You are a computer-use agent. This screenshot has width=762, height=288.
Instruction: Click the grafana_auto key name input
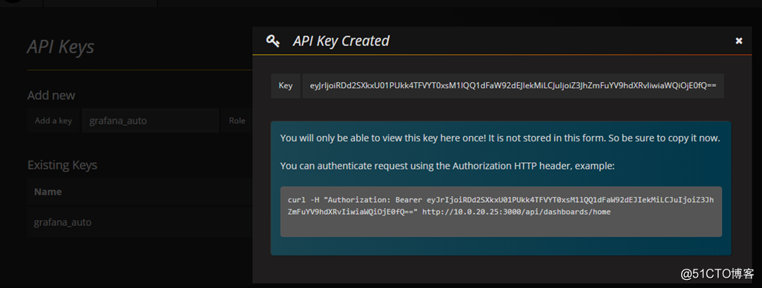[150, 121]
